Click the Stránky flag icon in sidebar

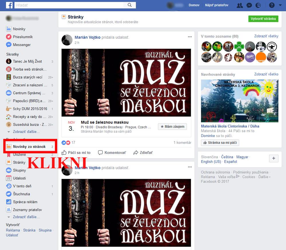[9, 162]
